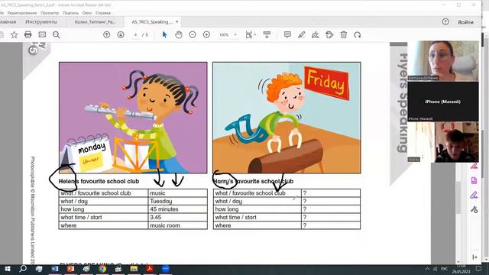Zoom out with the minus button
489x275 pixels.
tap(193, 34)
